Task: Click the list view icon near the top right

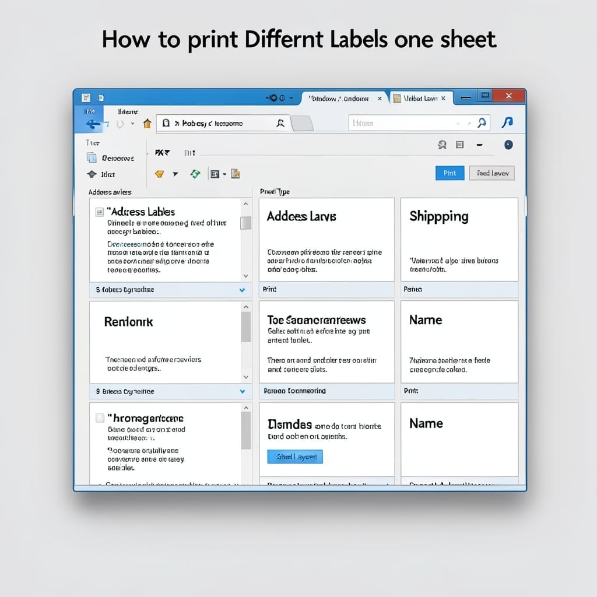Action: [x=460, y=145]
